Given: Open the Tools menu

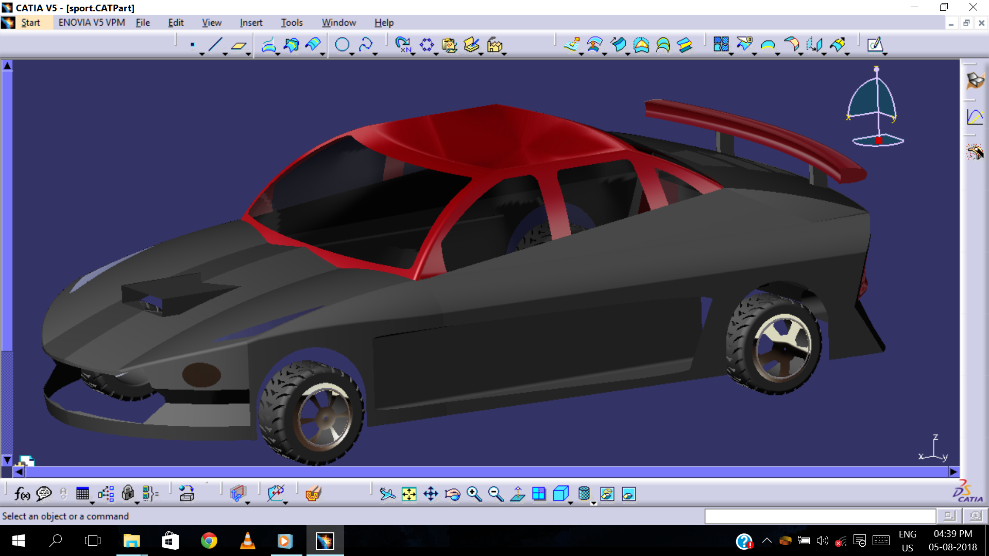Looking at the screenshot, I should [x=292, y=23].
